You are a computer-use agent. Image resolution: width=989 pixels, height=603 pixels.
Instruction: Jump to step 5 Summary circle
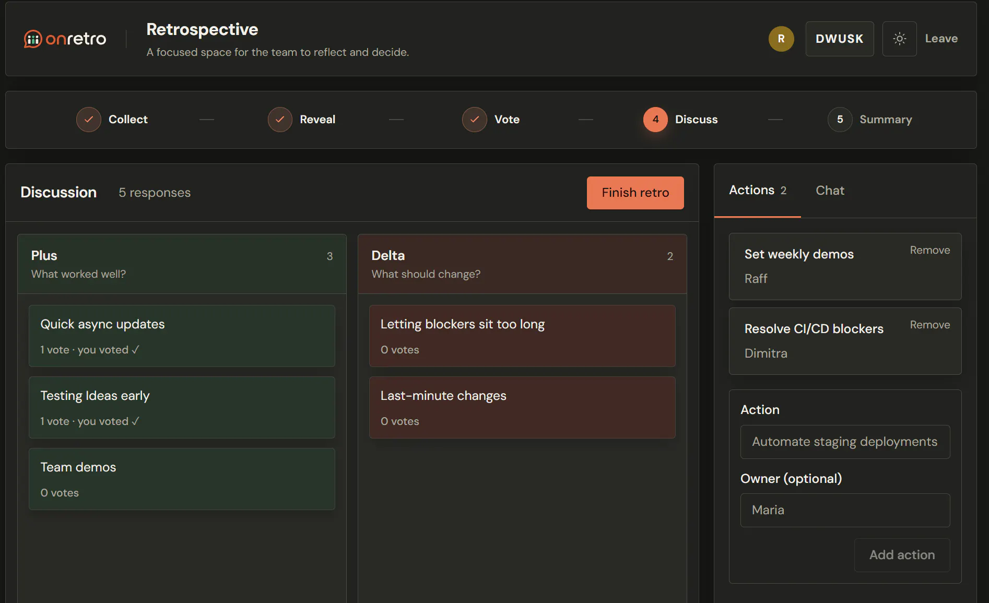click(x=840, y=120)
